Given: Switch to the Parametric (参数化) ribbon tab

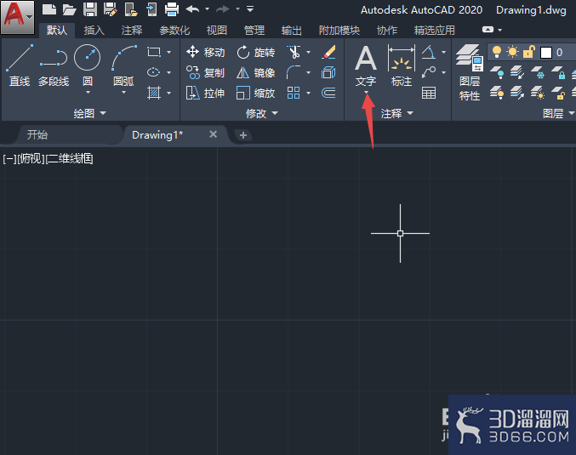Looking at the screenshot, I should coord(174,30).
